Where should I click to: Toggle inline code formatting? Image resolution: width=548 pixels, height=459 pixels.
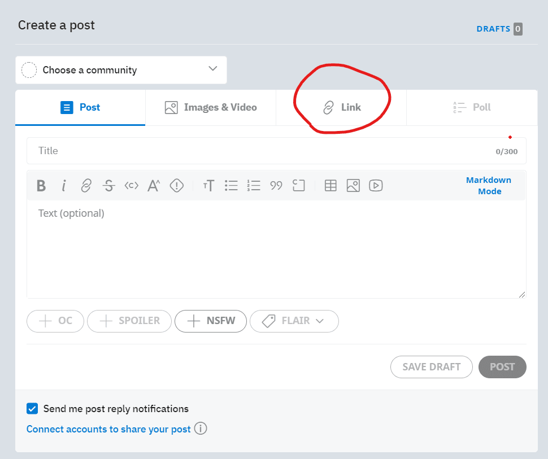[x=131, y=186]
